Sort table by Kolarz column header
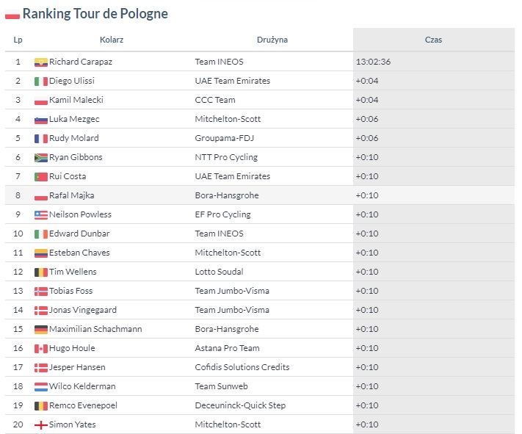 click(112, 40)
